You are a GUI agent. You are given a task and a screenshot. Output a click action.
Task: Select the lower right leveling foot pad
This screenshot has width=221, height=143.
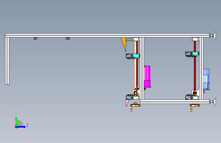tap(215, 102)
